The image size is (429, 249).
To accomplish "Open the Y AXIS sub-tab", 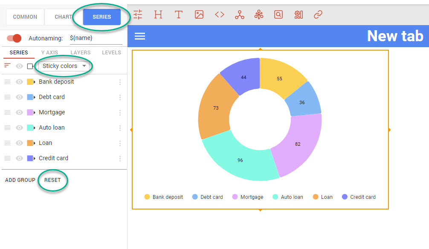I will pyautogui.click(x=49, y=53).
